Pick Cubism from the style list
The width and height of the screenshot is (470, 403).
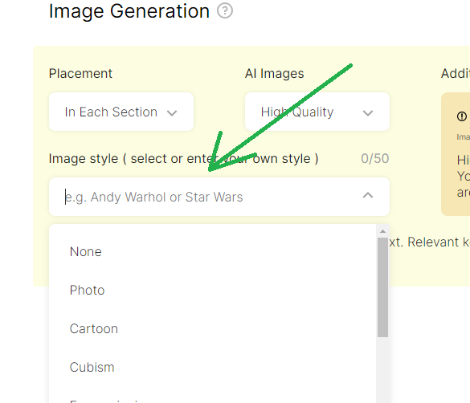pyautogui.click(x=212, y=367)
